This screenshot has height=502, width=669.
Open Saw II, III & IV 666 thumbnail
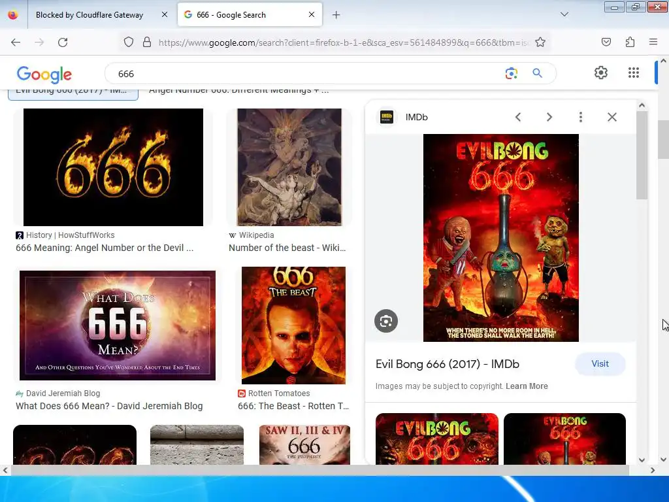[304, 444]
